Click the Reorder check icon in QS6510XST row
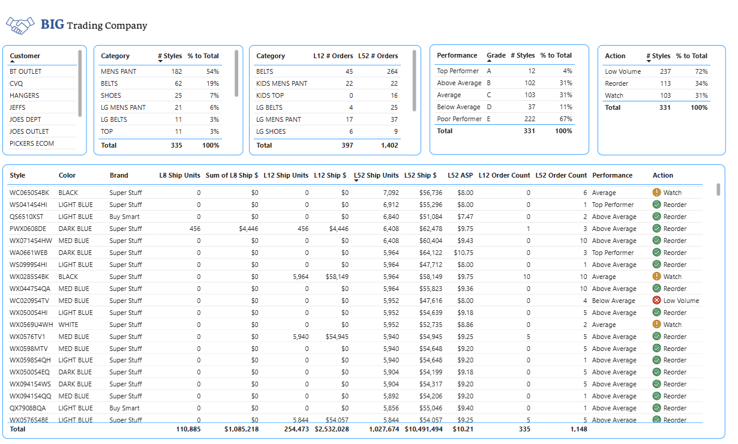 [x=656, y=217]
